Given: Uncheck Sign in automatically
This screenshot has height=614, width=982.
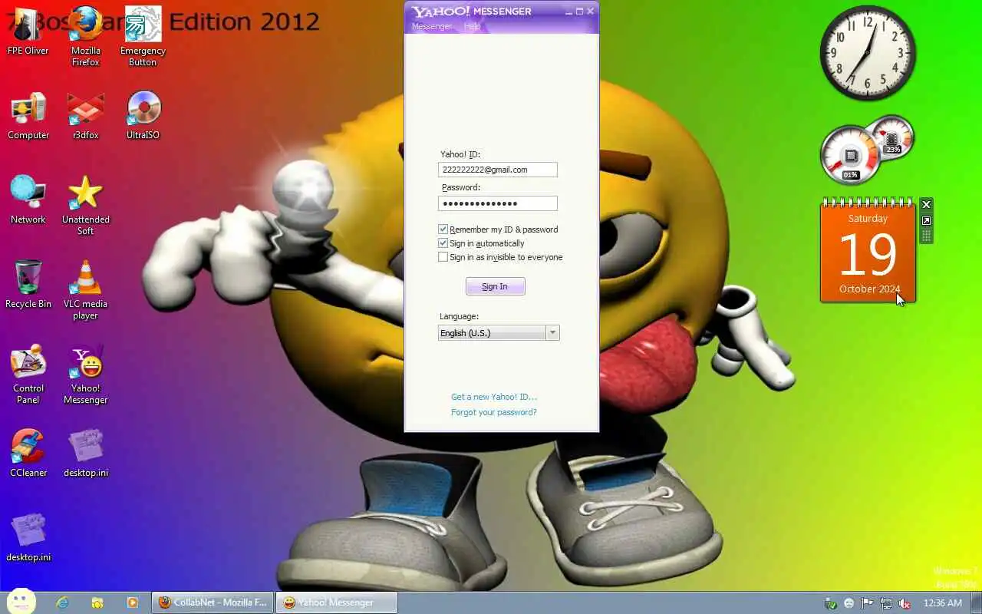Looking at the screenshot, I should coord(443,243).
